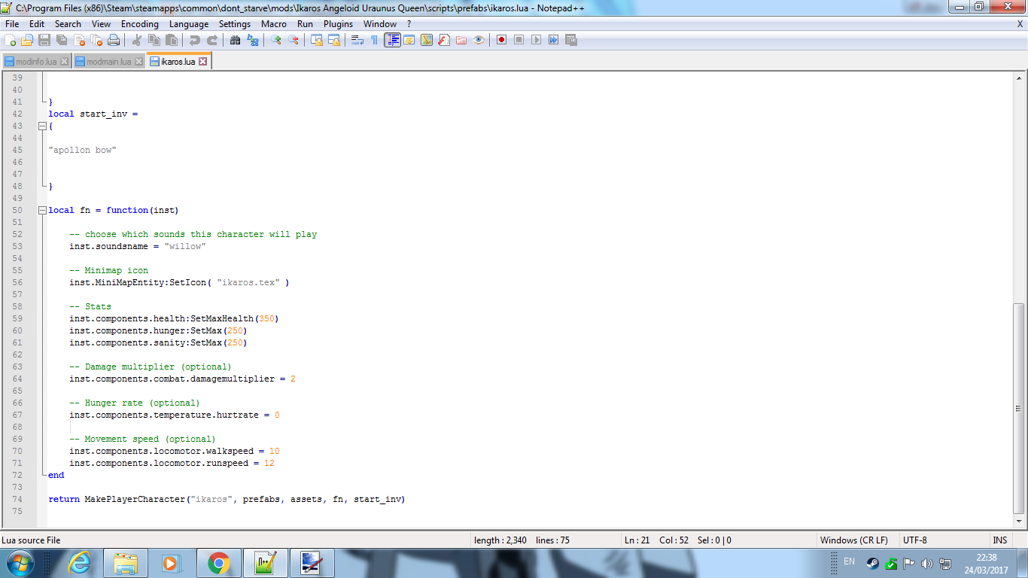The image size is (1028, 578).
Task: Click the New file toolbar icon
Action: click(10, 40)
